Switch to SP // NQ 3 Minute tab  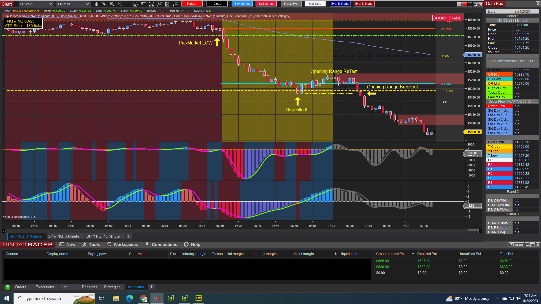63,236
